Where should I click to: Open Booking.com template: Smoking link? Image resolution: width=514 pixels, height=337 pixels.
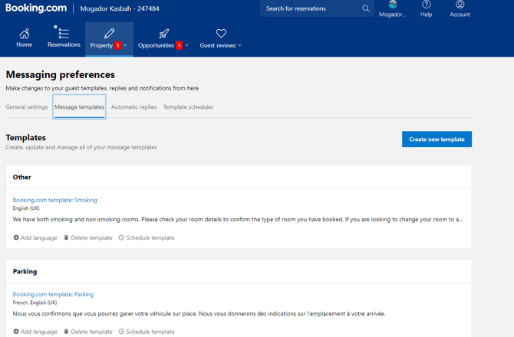55,200
